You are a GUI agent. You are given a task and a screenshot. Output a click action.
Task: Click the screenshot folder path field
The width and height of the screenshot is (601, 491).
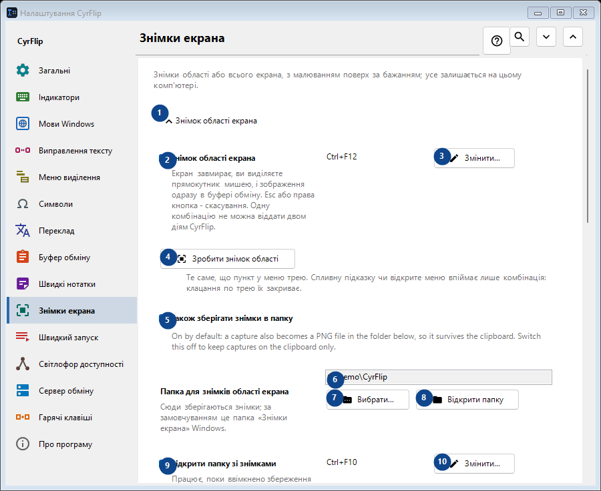439,377
